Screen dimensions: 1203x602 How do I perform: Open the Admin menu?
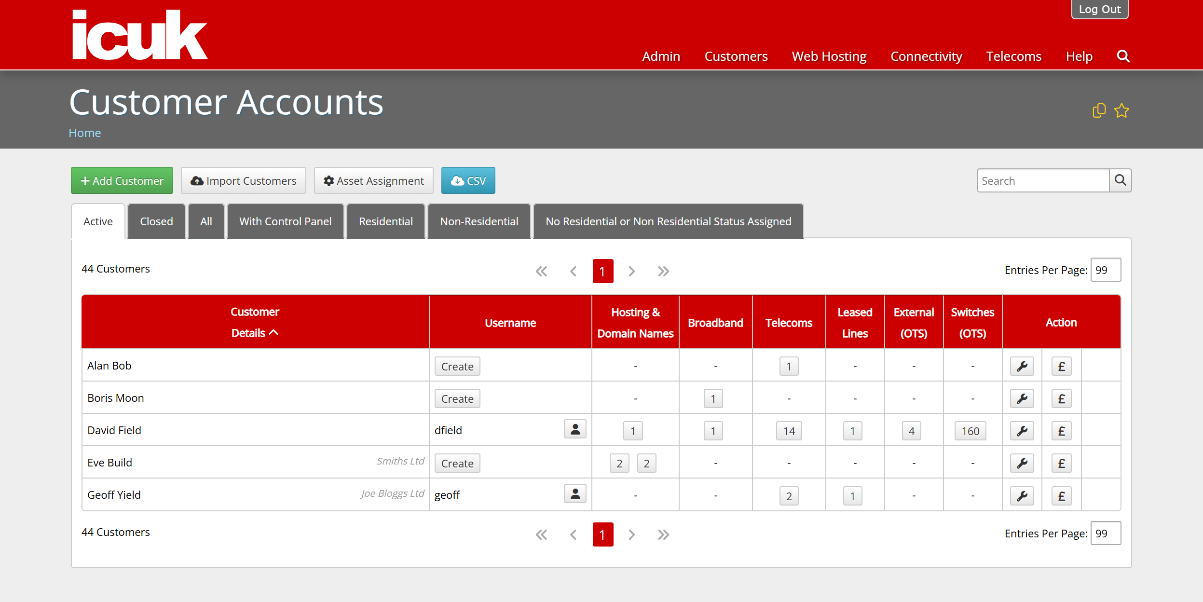(x=661, y=56)
